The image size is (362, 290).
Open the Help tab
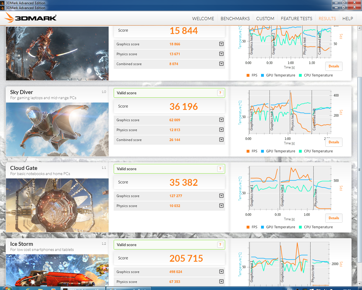(x=348, y=19)
